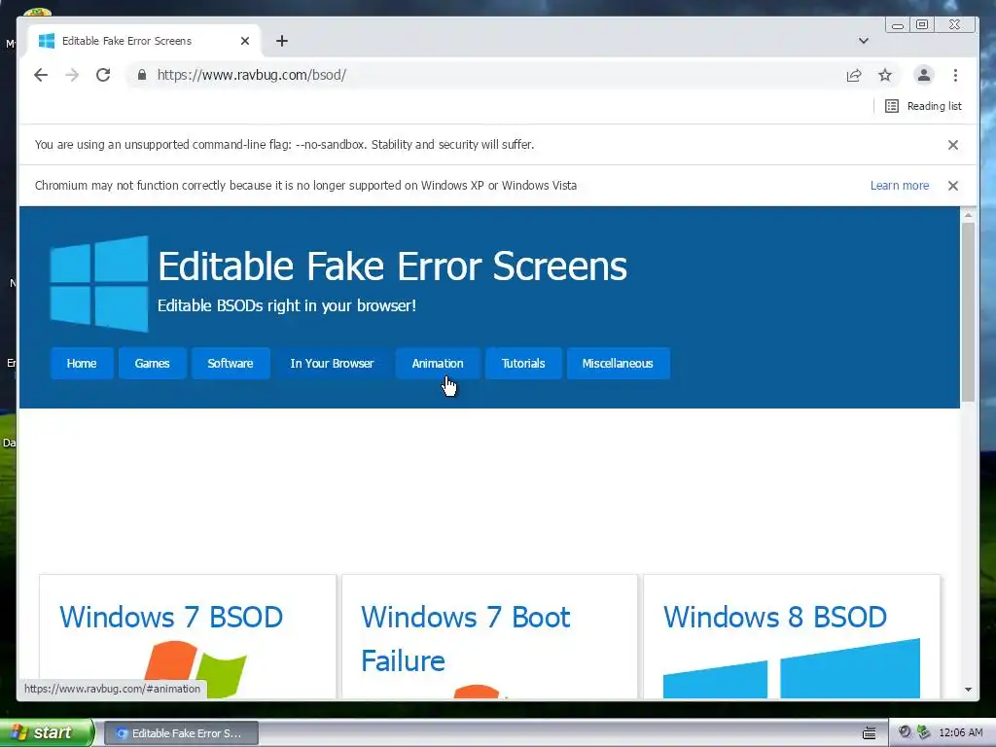This screenshot has height=747, width=996.
Task: Expand the tab search dropdown chevron
Action: (x=864, y=41)
